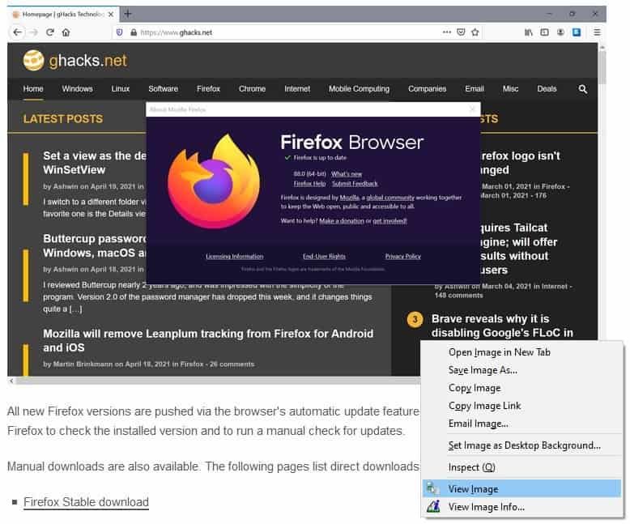
Task: Choose Set Image as Desktop Background
Action: coord(522,445)
